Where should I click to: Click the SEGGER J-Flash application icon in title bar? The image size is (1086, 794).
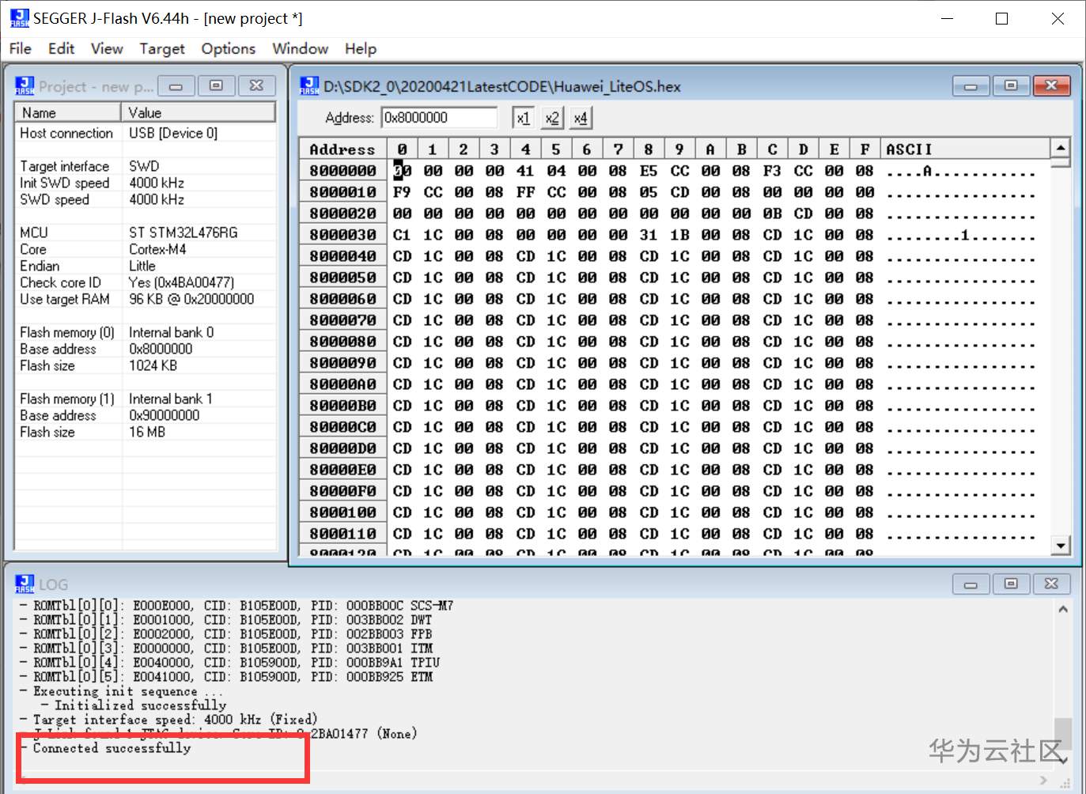tap(20, 18)
